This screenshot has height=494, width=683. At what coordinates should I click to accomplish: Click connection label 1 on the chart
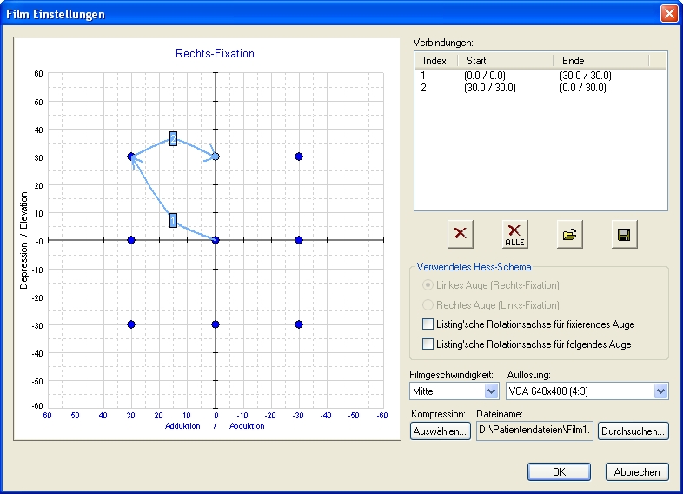tap(174, 220)
